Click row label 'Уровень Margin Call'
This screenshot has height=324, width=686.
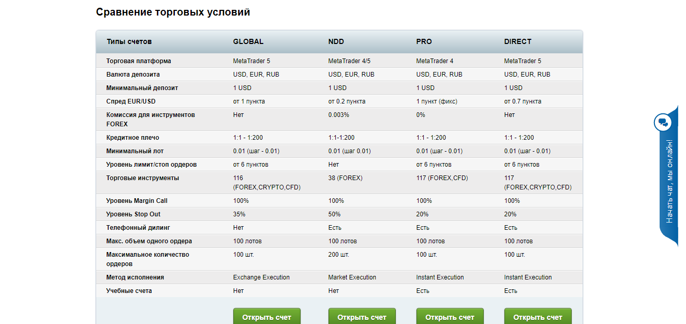[137, 201]
